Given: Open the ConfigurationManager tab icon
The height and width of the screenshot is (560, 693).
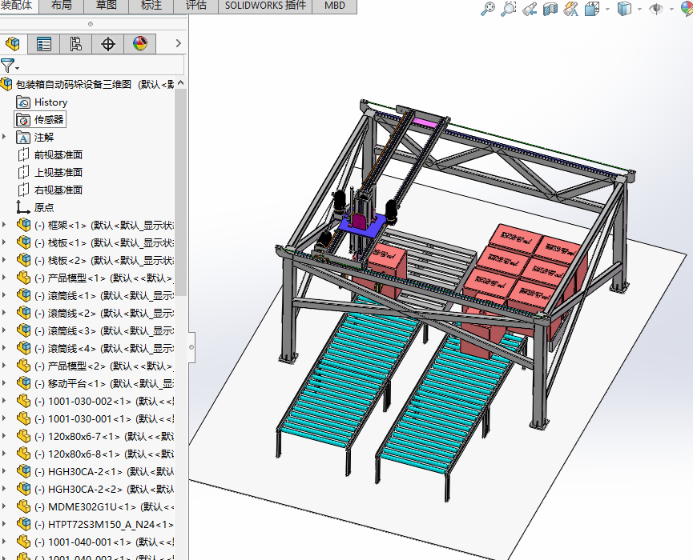Looking at the screenshot, I should pyautogui.click(x=76, y=44).
